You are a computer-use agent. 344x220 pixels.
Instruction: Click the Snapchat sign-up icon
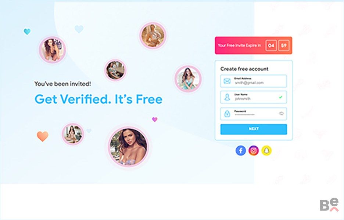pos(266,151)
